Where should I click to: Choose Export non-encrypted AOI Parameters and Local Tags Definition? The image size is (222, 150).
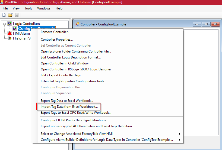(88, 126)
